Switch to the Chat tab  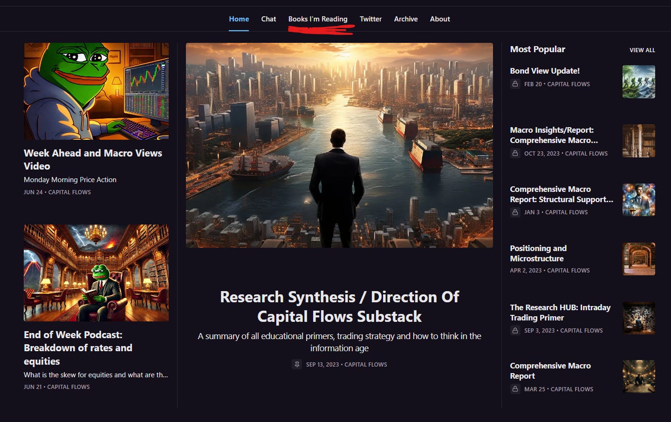tap(268, 19)
